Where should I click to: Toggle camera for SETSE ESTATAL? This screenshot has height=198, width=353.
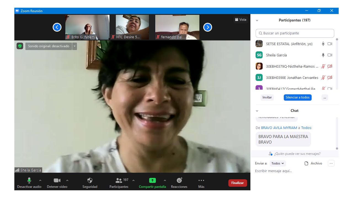click(x=330, y=44)
